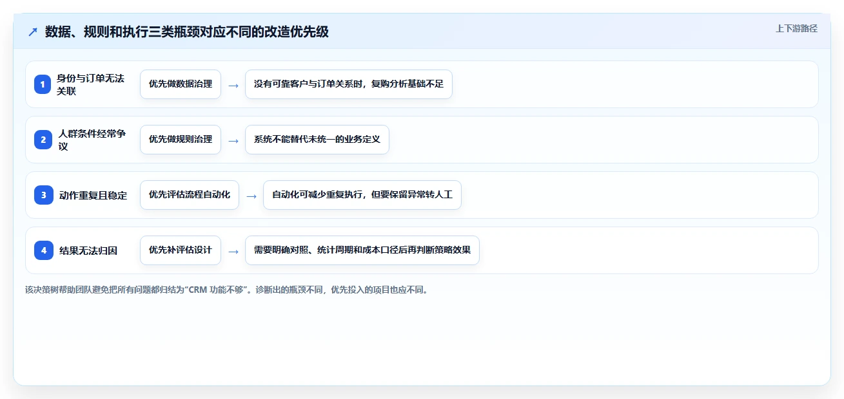Image resolution: width=844 pixels, height=399 pixels.
Task: Click the box 需要明确对照、统计周期和成本口径后再判断策略效果
Action: 362,250
